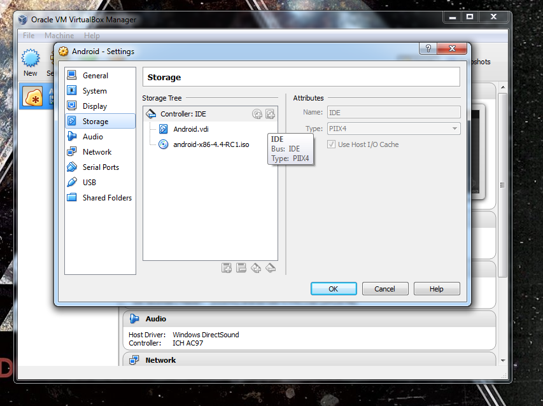
Task: Click the controller Name field
Action: point(394,113)
